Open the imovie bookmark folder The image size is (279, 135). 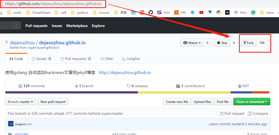pos(101,12)
